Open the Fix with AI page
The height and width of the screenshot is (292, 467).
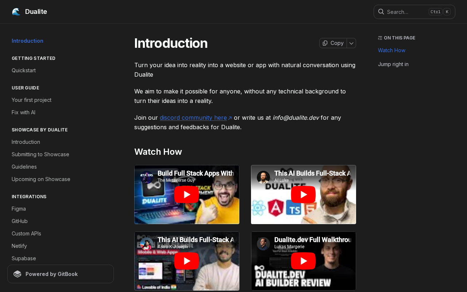(x=23, y=112)
